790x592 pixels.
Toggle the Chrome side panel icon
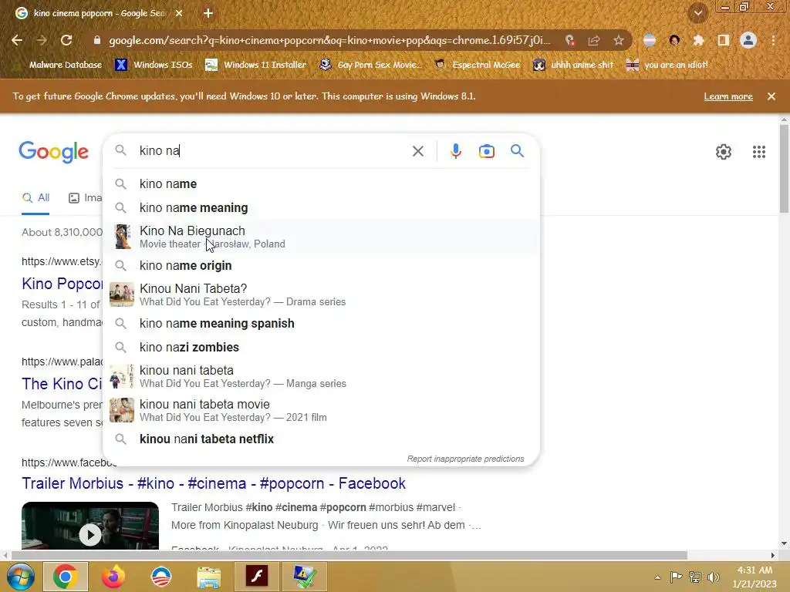[x=724, y=40]
